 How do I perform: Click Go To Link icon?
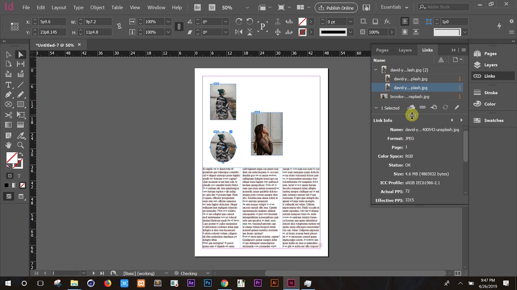click(434, 108)
